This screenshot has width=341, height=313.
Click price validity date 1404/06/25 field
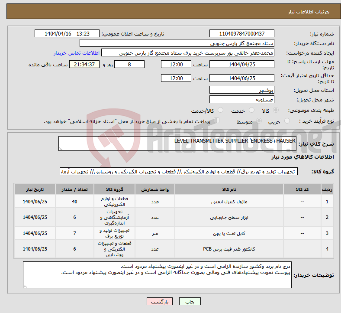241,78
